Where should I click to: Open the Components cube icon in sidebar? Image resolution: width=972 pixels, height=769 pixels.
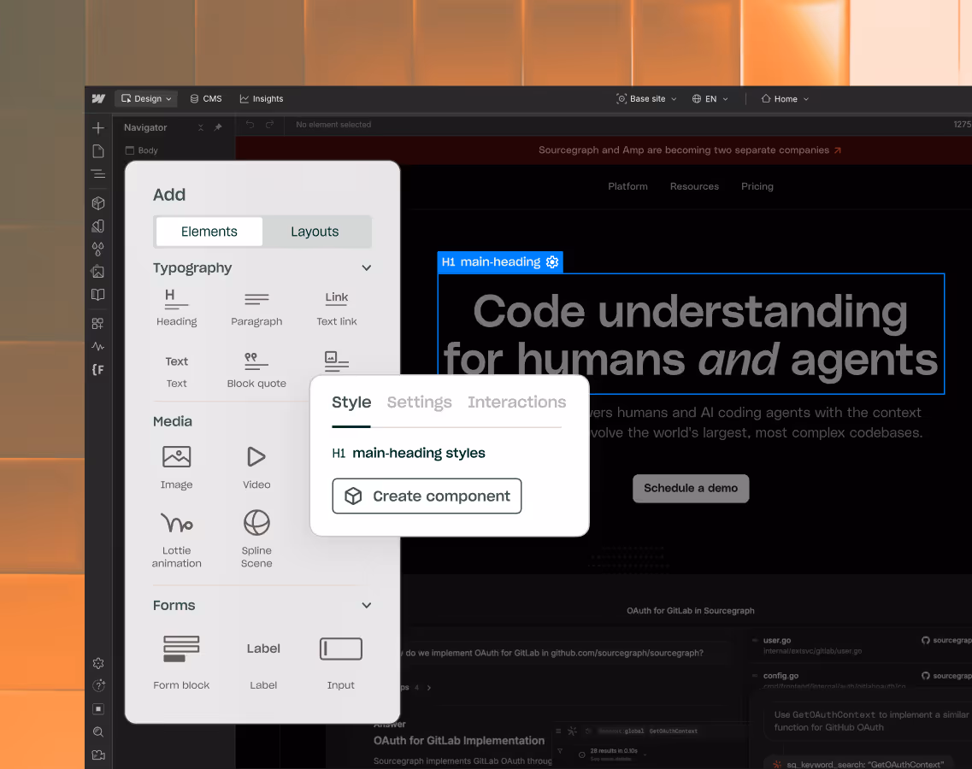pyautogui.click(x=98, y=203)
